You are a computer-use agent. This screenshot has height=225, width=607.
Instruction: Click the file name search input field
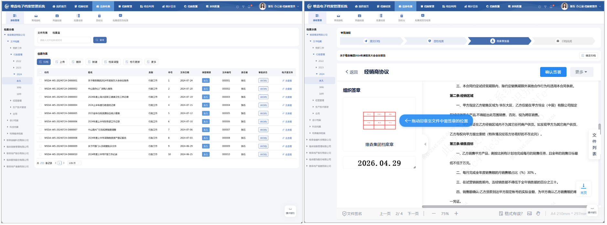point(64,40)
